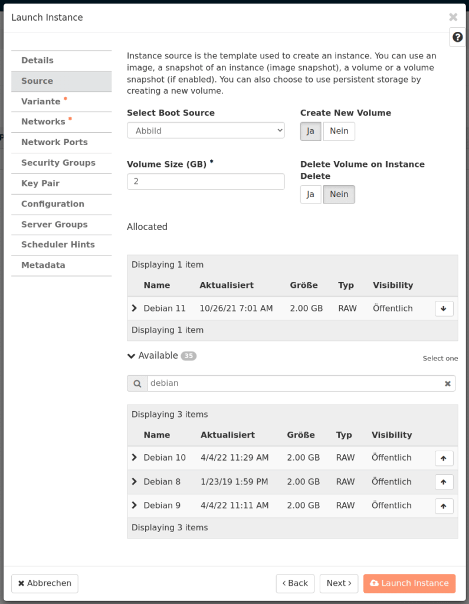Click the help question mark icon
Image resolution: width=469 pixels, height=604 pixels.
click(x=457, y=38)
